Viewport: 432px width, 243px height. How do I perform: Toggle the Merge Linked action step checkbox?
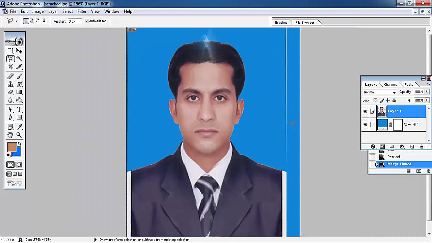(372, 164)
